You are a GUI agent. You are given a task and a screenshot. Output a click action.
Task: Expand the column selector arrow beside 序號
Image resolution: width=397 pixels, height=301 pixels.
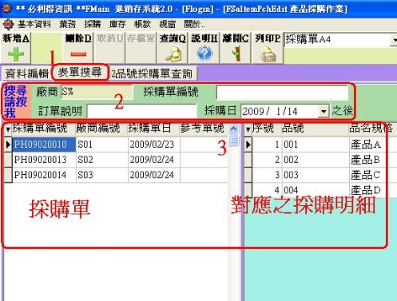pyautogui.click(x=248, y=129)
